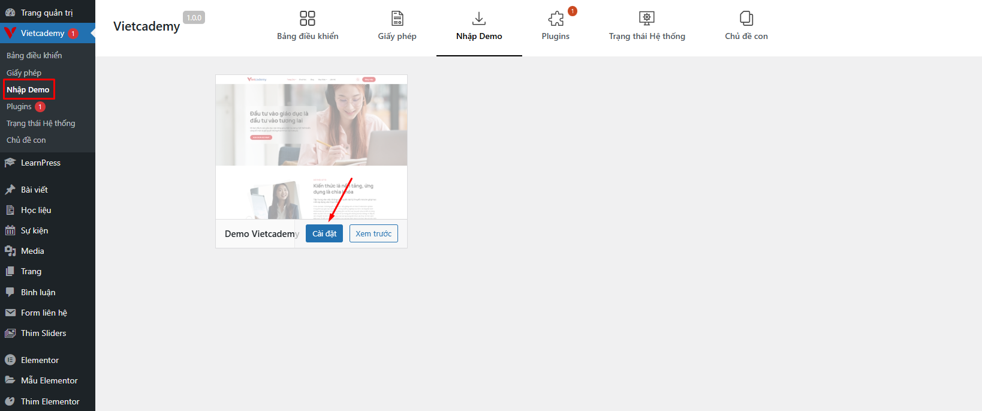Open Bảng điều khiển in sidebar submenu
The height and width of the screenshot is (411, 982).
coord(34,55)
